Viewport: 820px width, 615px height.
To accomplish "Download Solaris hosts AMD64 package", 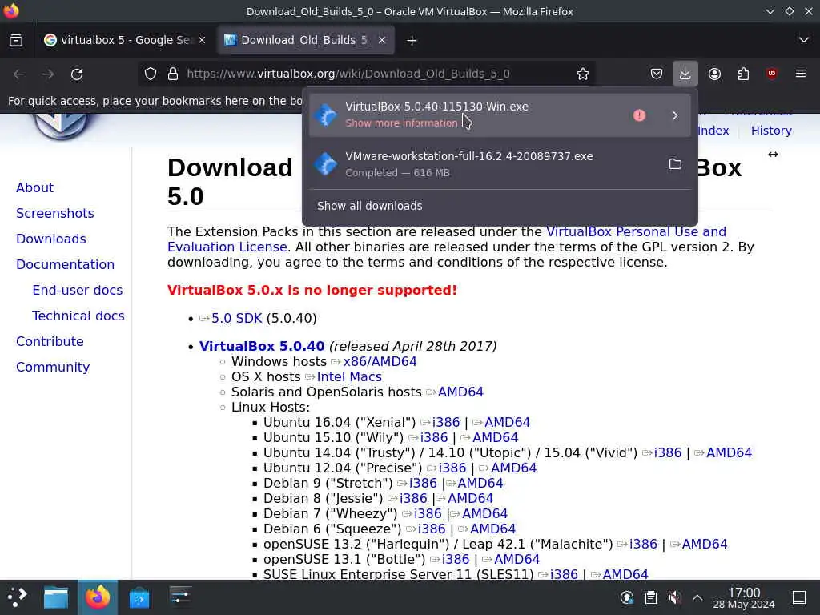I will click(x=460, y=392).
